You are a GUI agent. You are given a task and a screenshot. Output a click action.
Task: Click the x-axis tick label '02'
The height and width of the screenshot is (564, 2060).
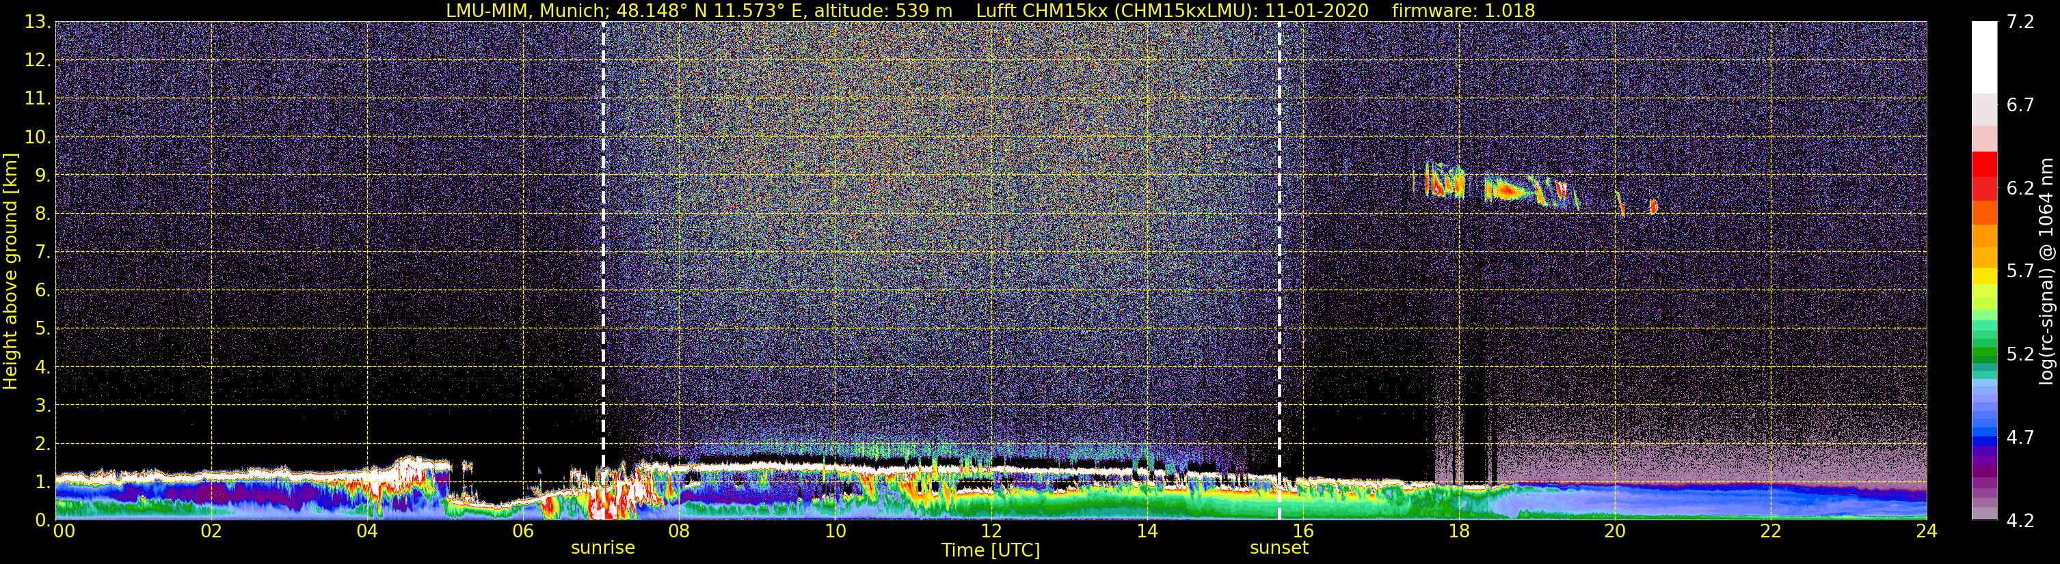click(x=211, y=531)
